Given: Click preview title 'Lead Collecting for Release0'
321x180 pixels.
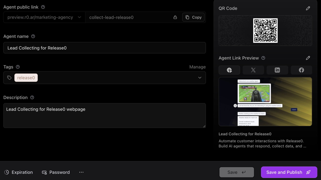Looking at the screenshot, I should 245,134.
